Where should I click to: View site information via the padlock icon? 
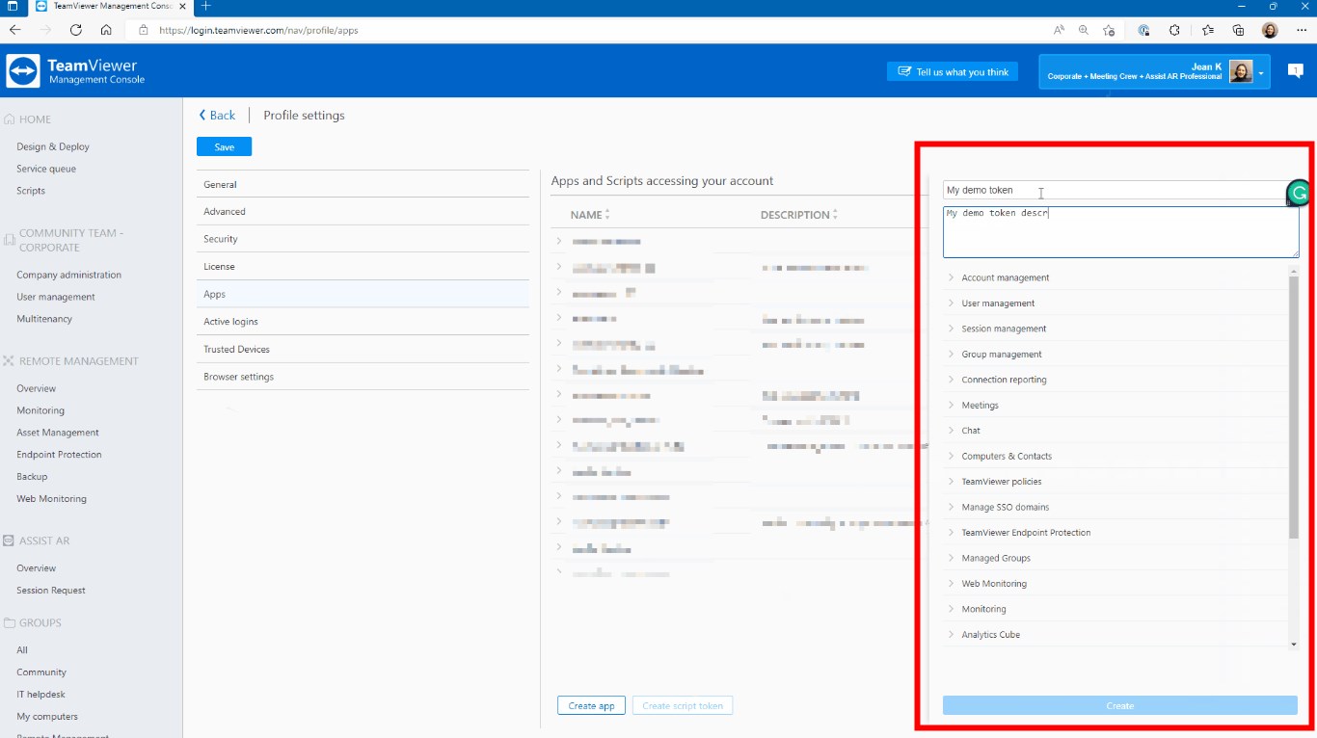click(144, 30)
